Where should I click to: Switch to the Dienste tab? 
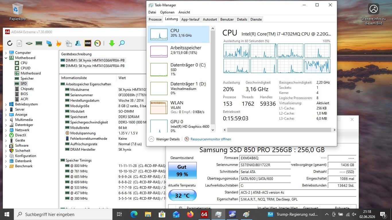pos(256,19)
